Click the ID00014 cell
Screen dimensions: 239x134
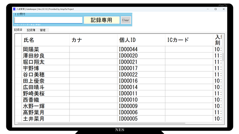141,87
